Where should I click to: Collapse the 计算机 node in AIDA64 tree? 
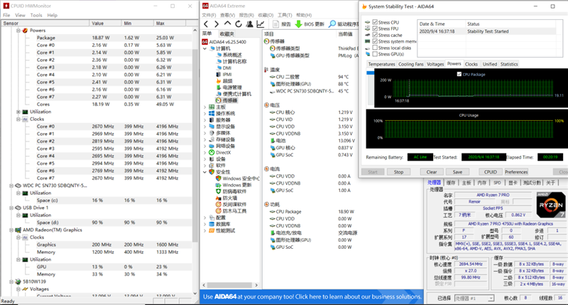[x=204, y=48]
